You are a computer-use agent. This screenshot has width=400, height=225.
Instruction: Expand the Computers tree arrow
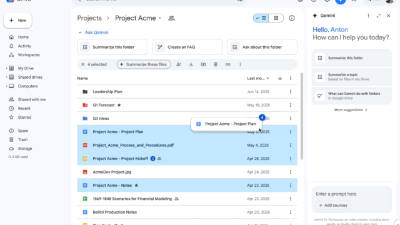point(7,86)
